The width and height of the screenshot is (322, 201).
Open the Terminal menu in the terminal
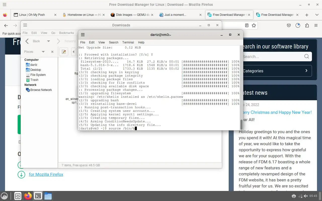tap(128, 42)
